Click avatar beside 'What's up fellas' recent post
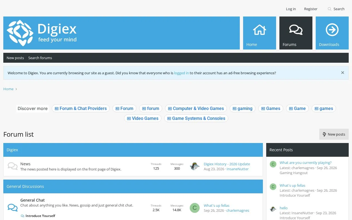The width and height of the screenshot is (352, 220). click(273, 187)
